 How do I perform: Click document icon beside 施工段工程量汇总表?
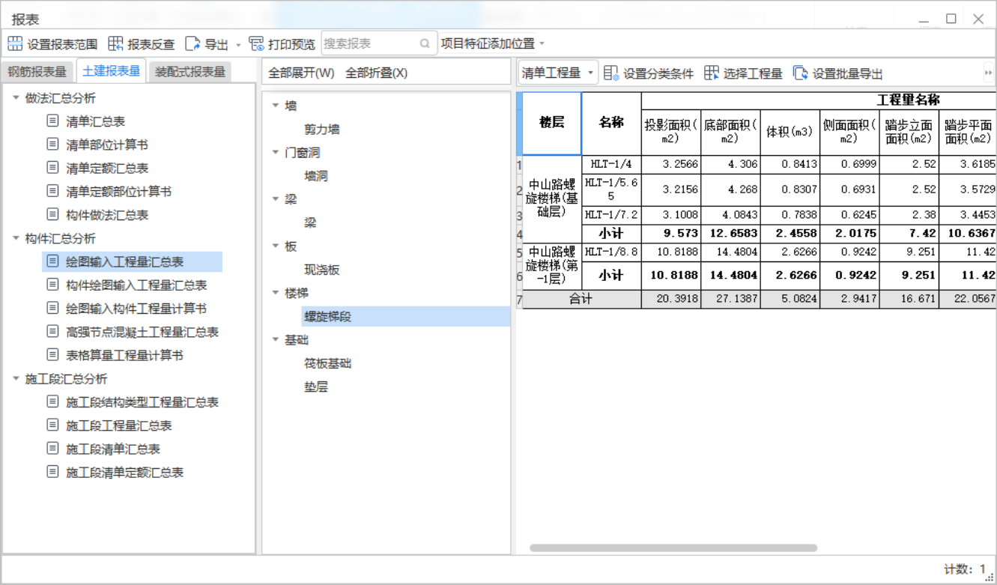point(52,425)
